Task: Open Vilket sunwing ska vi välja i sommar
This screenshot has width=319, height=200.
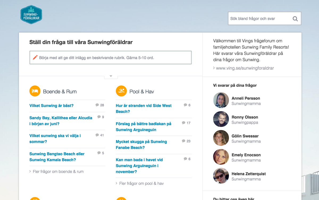Action: pos(55,138)
